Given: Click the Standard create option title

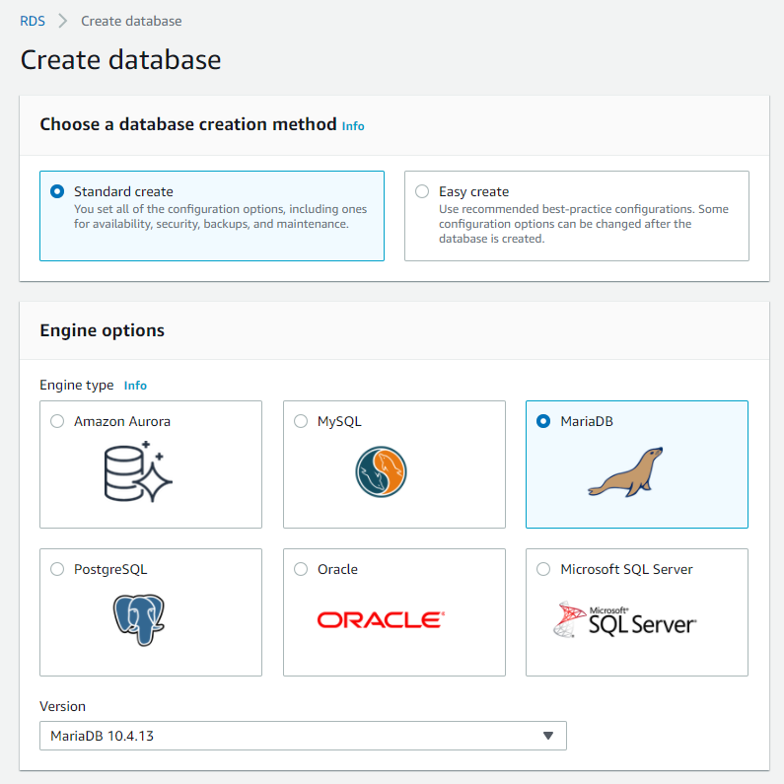Looking at the screenshot, I should pos(123,191).
